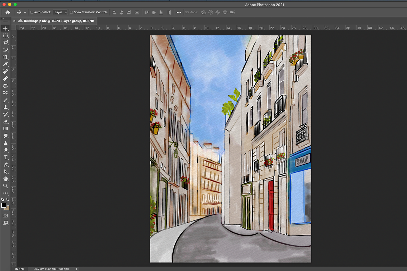Change the screen mode
The width and height of the screenshot is (407, 271).
pyautogui.click(x=5, y=223)
